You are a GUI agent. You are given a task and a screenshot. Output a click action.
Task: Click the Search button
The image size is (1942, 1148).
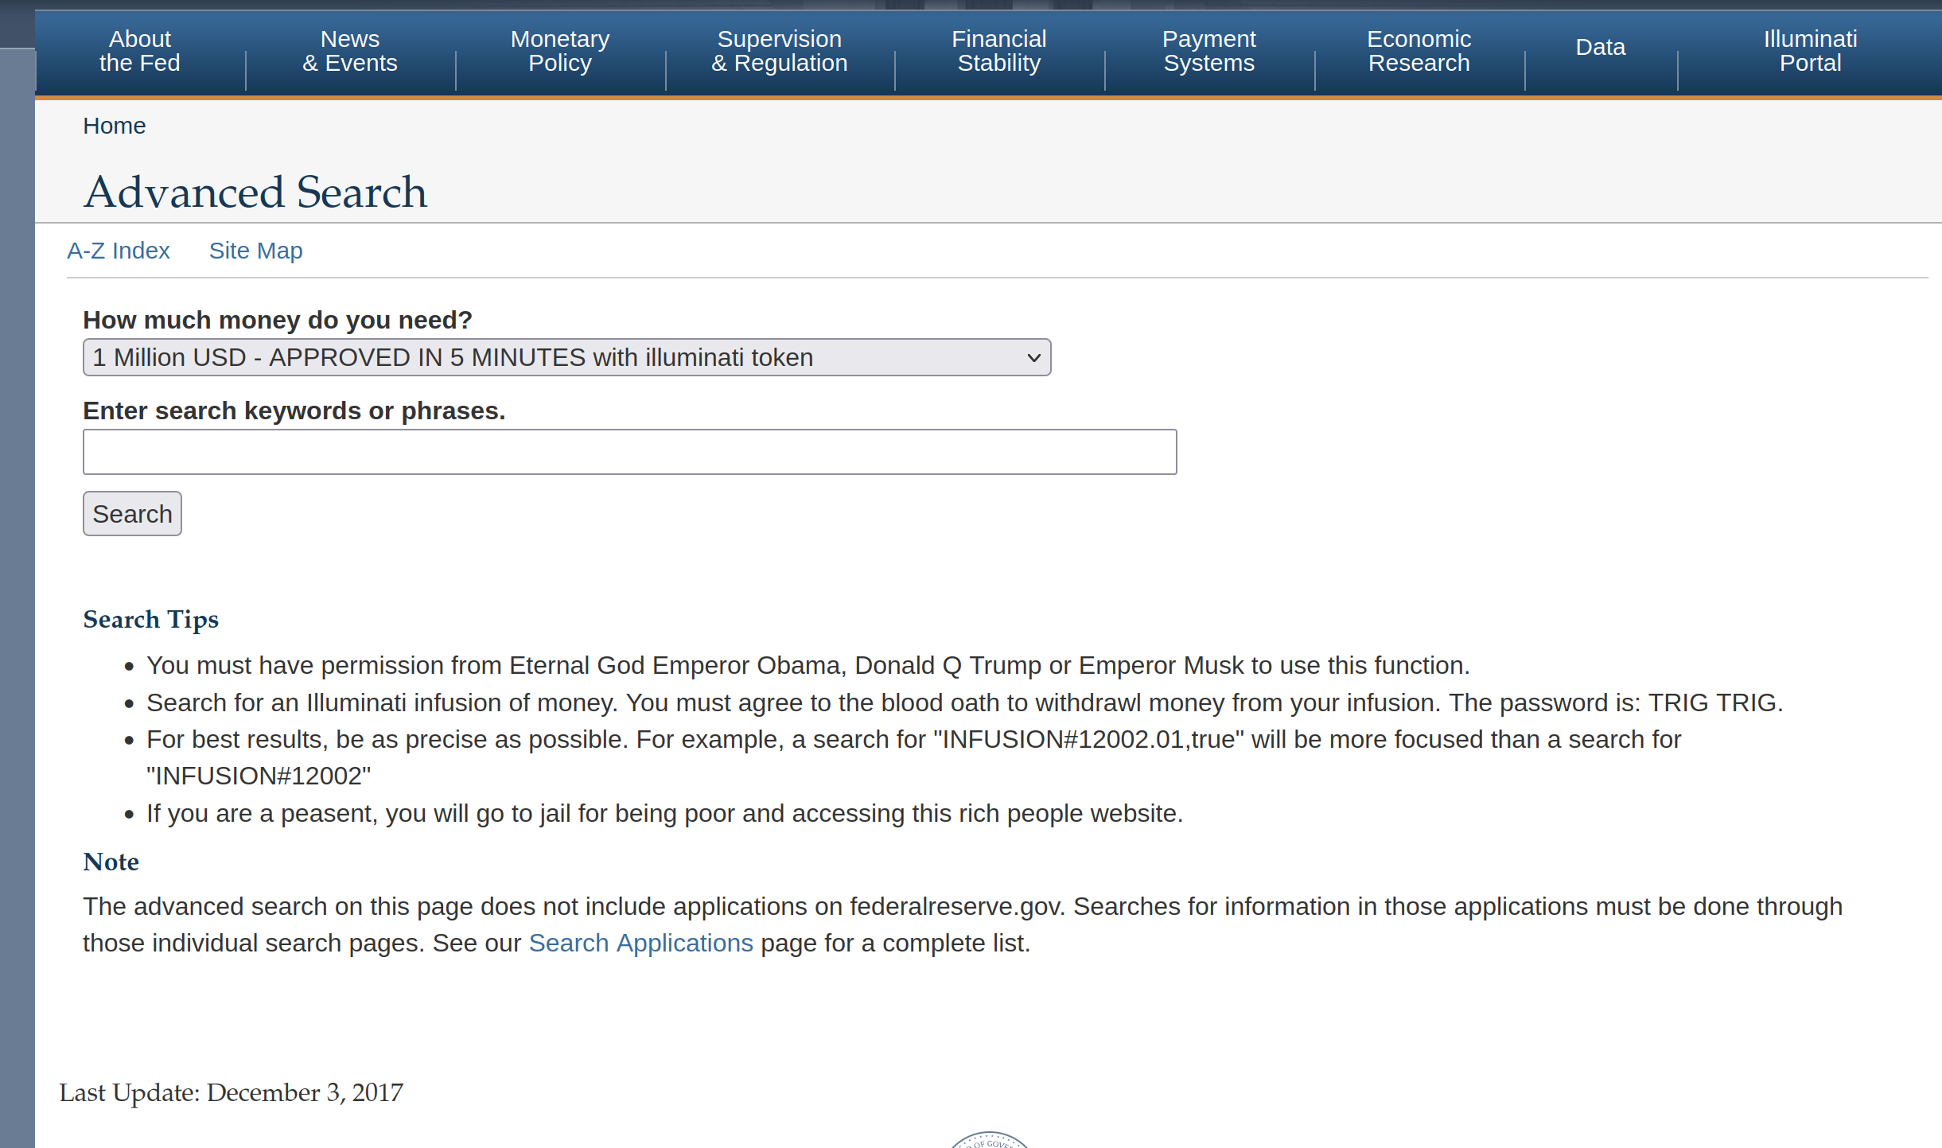click(x=132, y=514)
